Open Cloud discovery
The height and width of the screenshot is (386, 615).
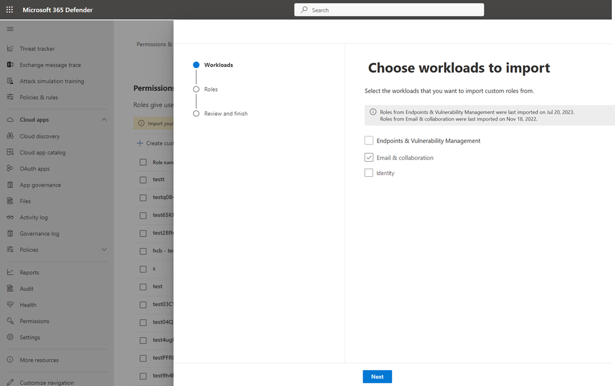pyautogui.click(x=38, y=136)
